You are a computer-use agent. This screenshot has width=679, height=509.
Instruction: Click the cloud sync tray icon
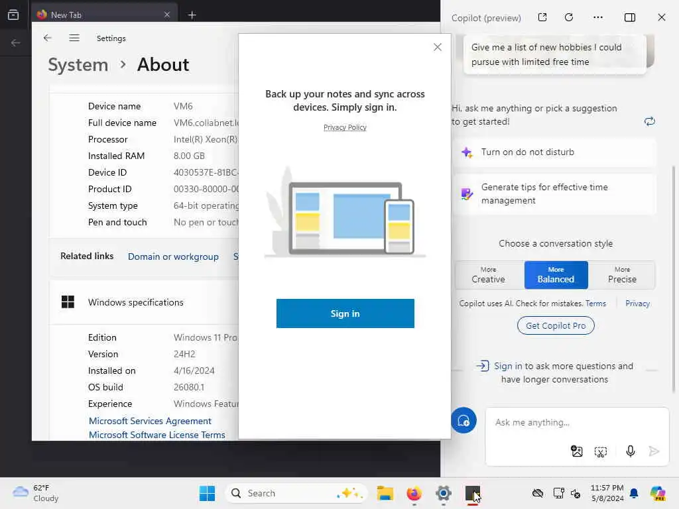pos(537,493)
